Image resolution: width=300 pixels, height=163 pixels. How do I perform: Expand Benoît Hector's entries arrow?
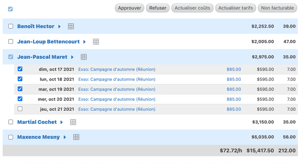[x=59, y=27]
